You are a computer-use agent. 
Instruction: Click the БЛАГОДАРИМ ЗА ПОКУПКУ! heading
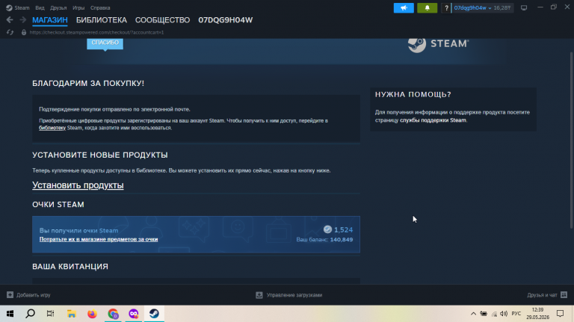coord(88,84)
